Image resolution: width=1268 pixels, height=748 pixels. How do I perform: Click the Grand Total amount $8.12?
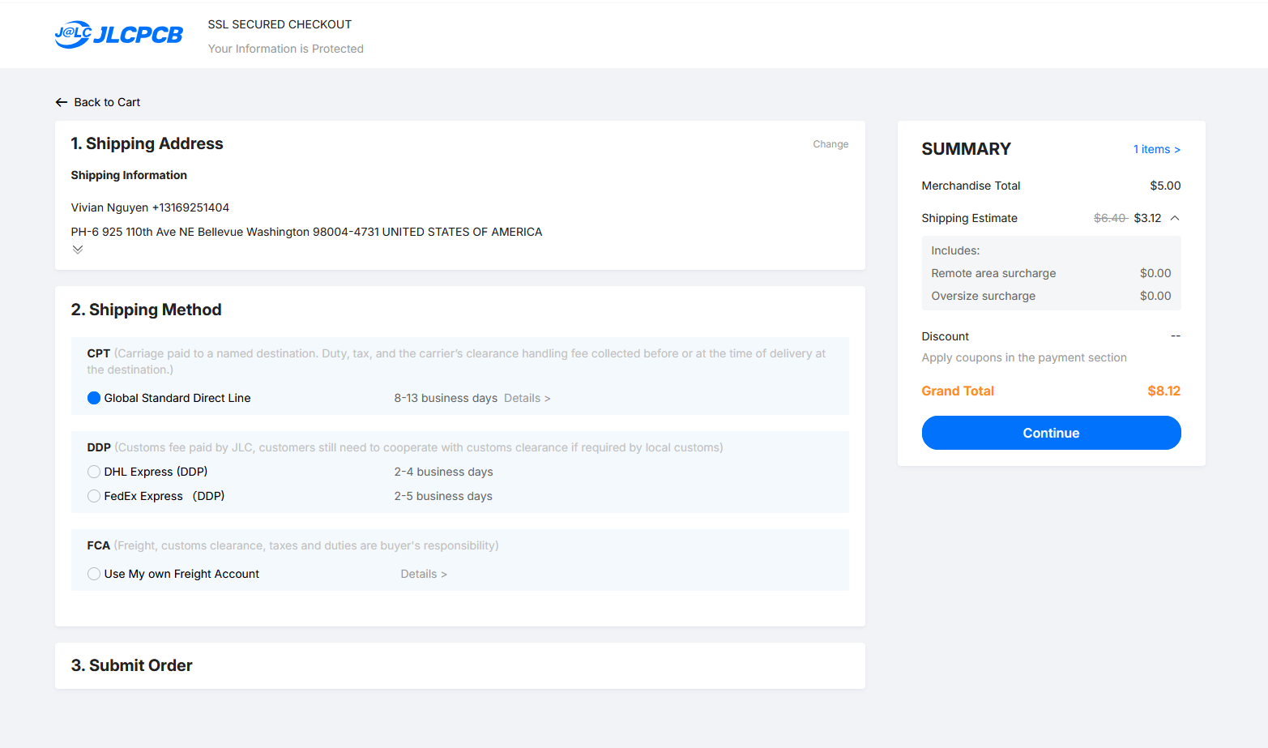[x=1163, y=391]
